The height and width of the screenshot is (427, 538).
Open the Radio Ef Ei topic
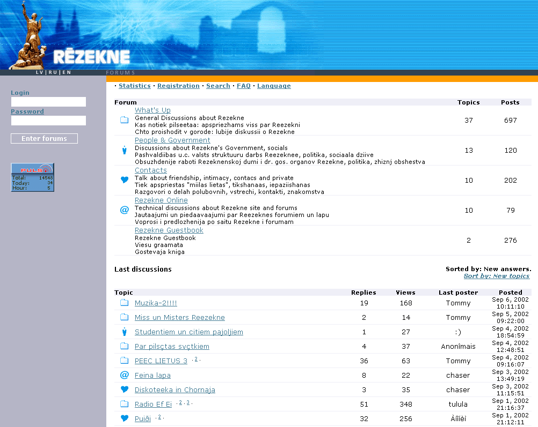click(153, 404)
